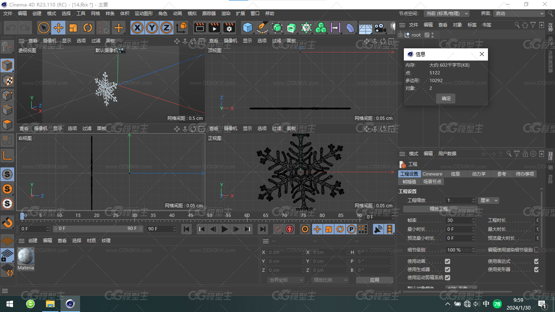Toggle 编辑使用渲染细节级别 checkbox
The image size is (555, 312).
(536, 250)
